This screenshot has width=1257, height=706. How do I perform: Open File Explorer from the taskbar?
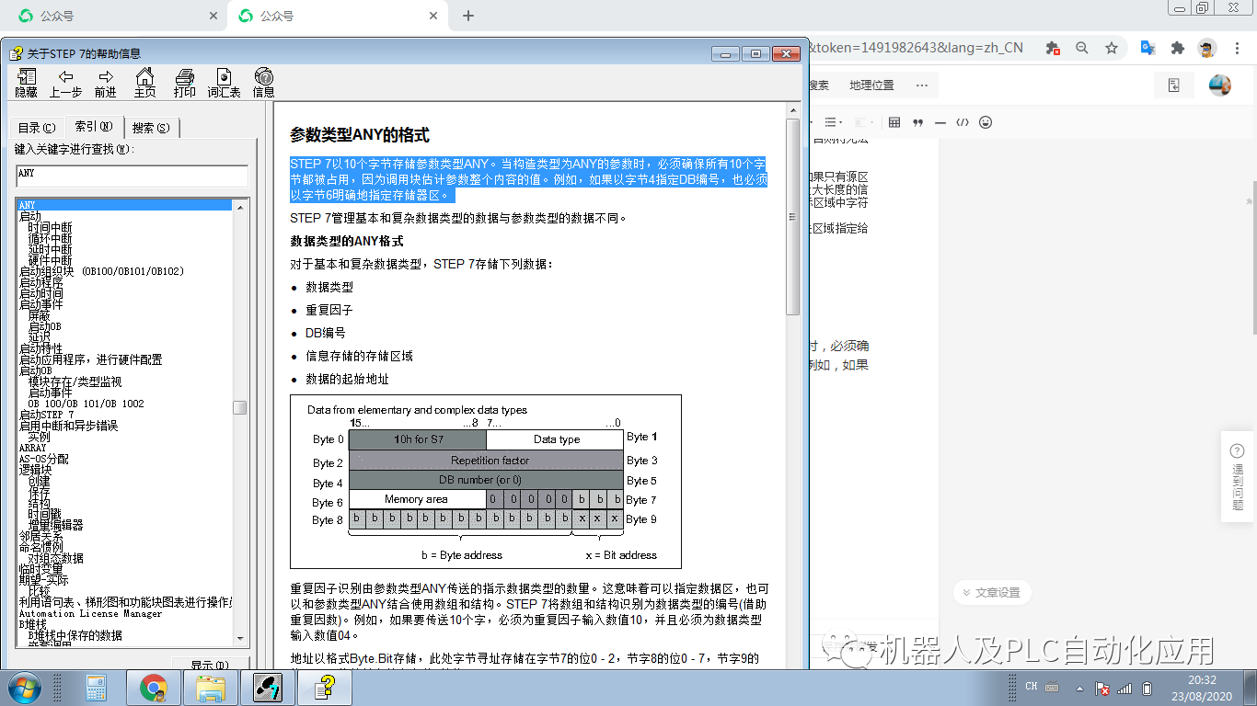212,688
